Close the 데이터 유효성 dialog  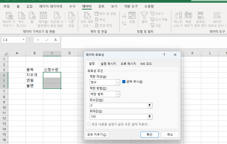pyautogui.click(x=175, y=55)
